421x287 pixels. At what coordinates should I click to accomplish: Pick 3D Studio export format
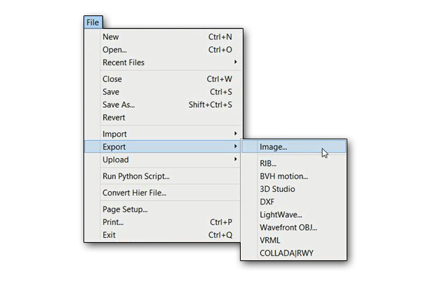tap(294, 189)
